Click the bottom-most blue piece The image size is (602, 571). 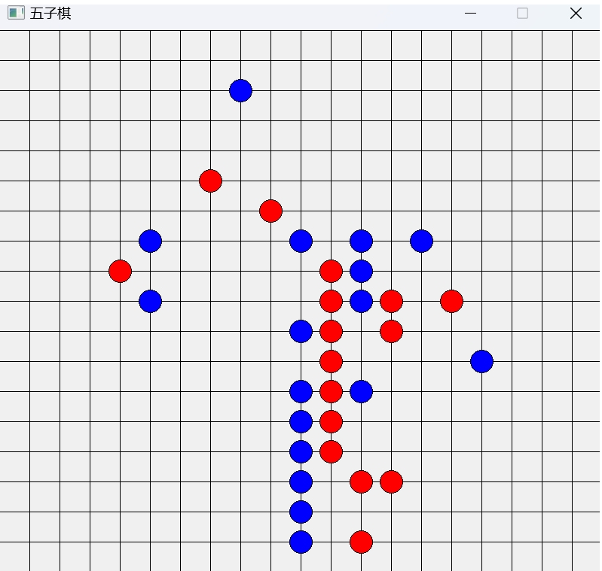(x=301, y=542)
